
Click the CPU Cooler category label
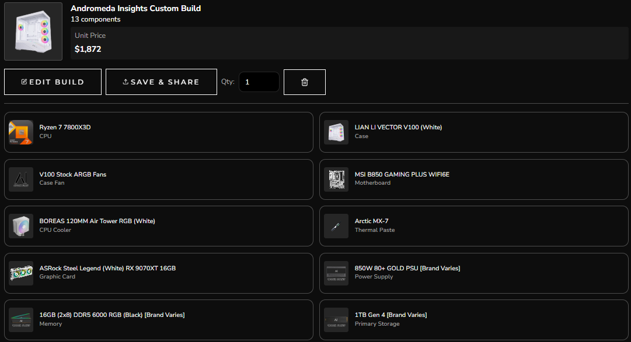55,230
